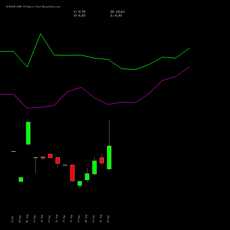Click the lowest green candle above 19 Aug
230x230 pixels.
click(x=80, y=184)
